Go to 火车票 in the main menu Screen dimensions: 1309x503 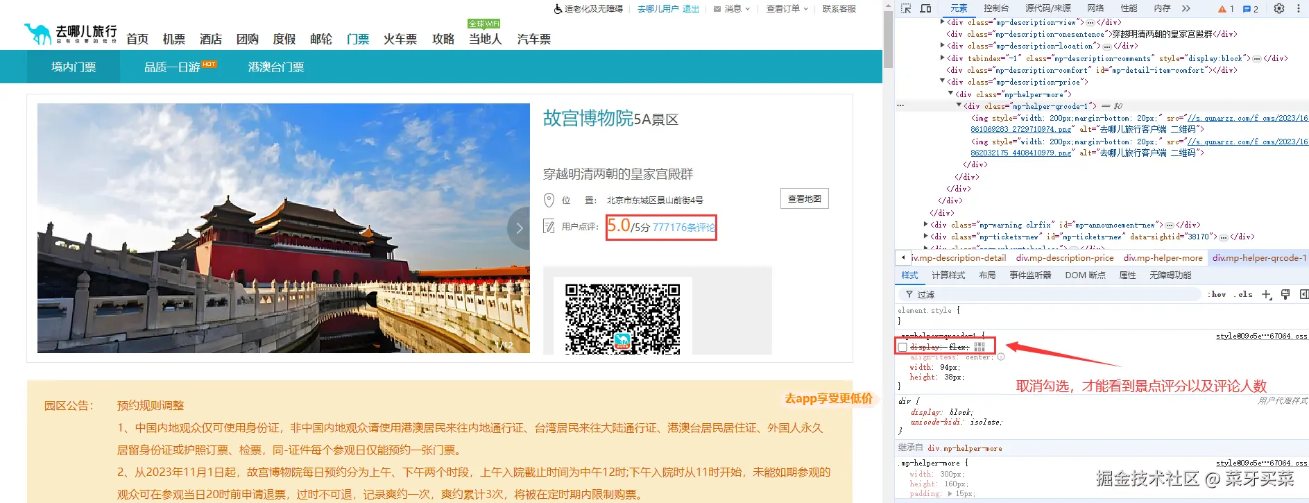400,39
